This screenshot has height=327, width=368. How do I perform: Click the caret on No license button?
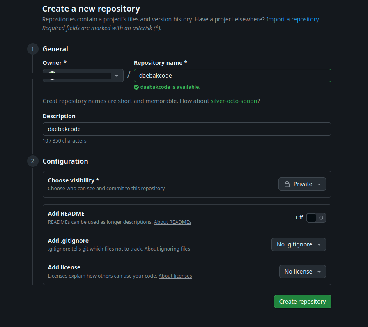coord(319,272)
